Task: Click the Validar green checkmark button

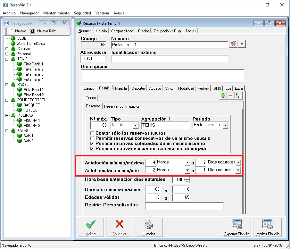Action: coord(91,227)
